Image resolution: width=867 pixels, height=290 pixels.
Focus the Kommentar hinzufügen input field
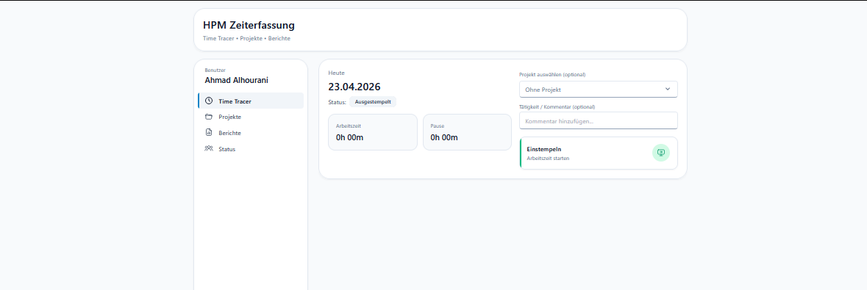(x=599, y=120)
